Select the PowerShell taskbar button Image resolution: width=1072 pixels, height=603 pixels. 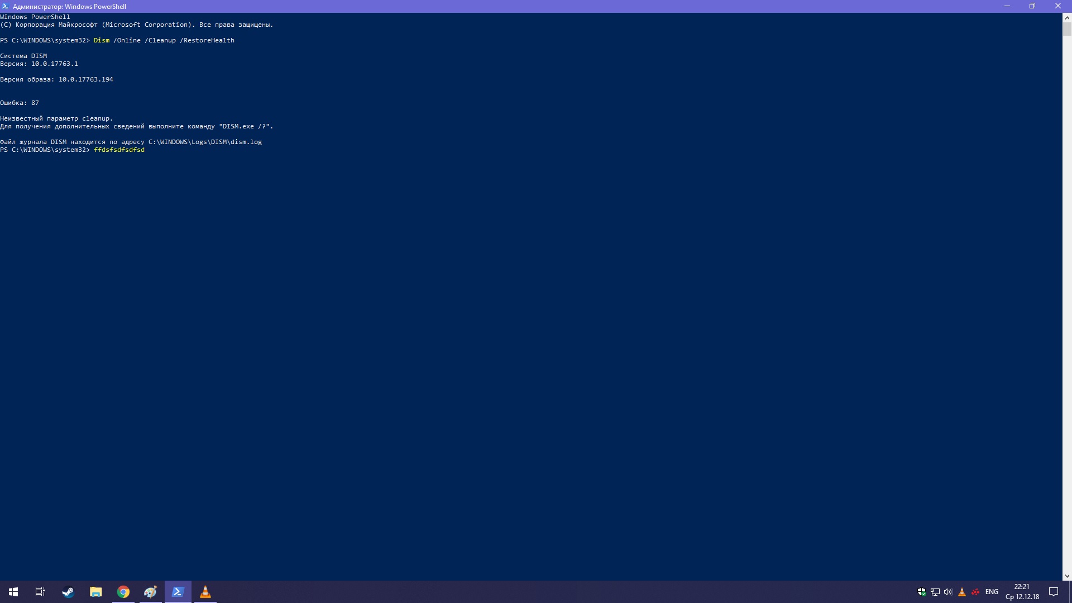pyautogui.click(x=178, y=592)
